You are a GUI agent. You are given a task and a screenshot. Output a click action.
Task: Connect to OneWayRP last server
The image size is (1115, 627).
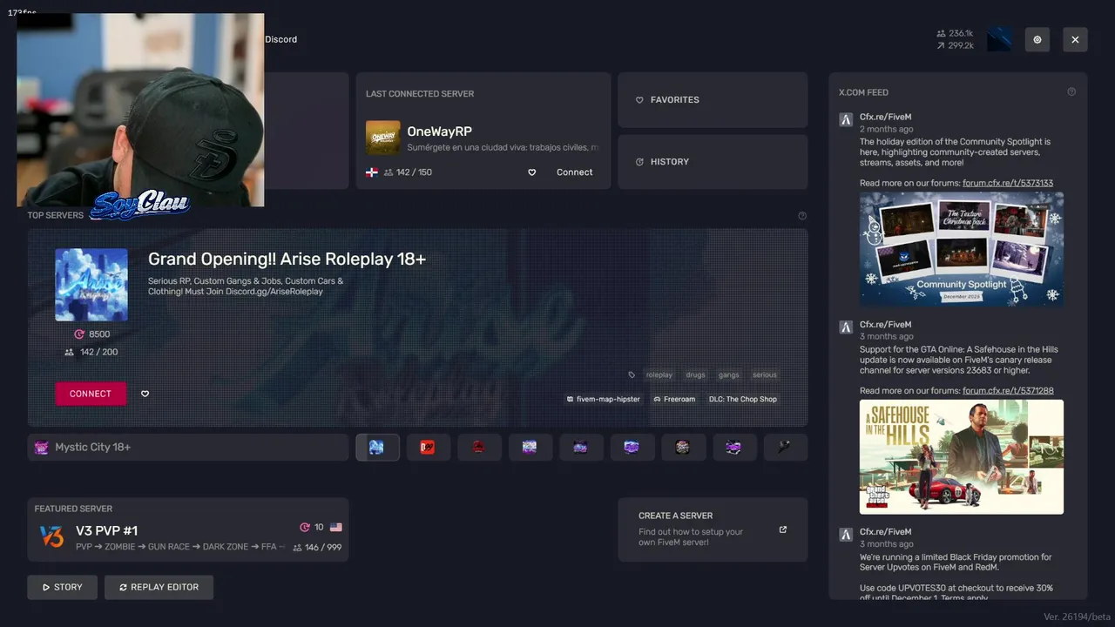pyautogui.click(x=575, y=172)
